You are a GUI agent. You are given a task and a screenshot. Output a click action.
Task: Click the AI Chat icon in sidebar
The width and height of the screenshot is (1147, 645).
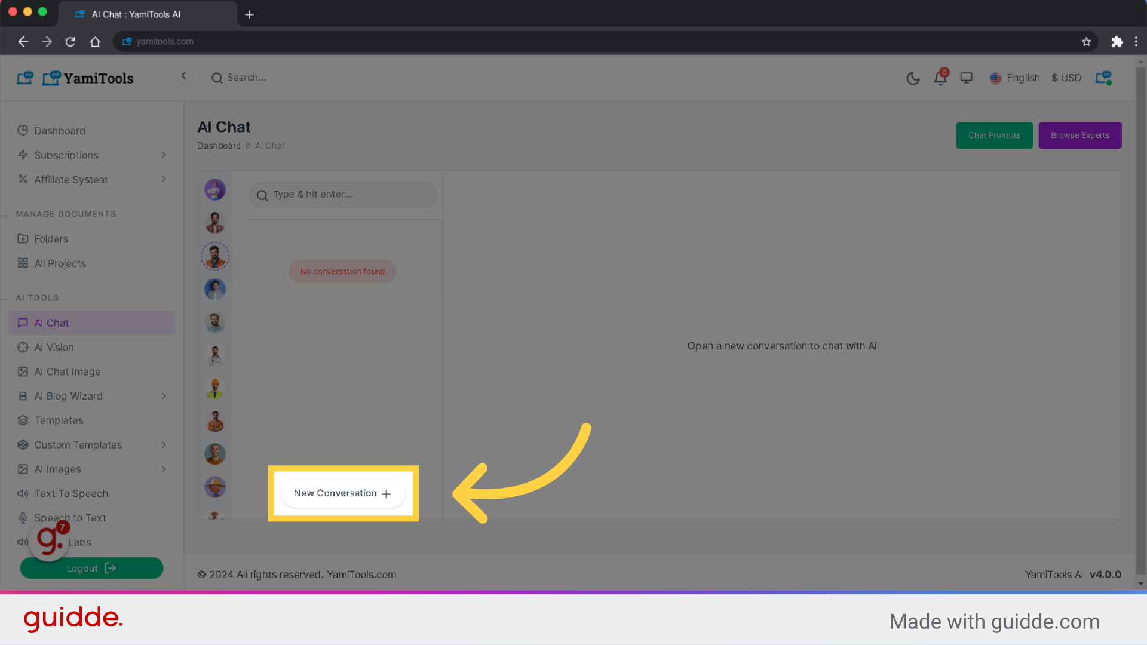pyautogui.click(x=23, y=323)
